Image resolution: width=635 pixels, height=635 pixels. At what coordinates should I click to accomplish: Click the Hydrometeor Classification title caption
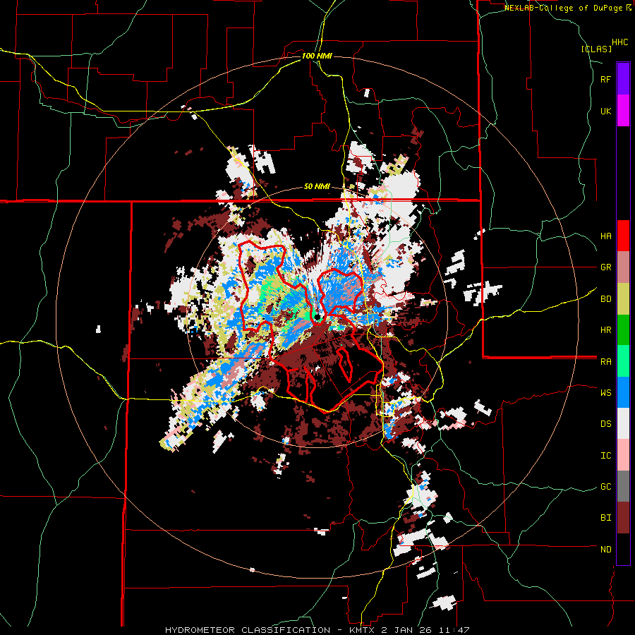317,630
